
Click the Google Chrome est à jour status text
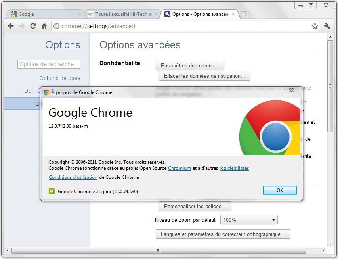tap(98, 192)
